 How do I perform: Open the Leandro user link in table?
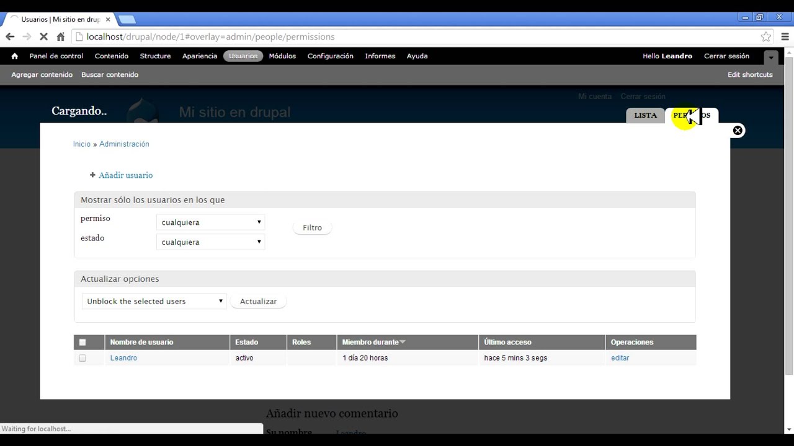123,358
